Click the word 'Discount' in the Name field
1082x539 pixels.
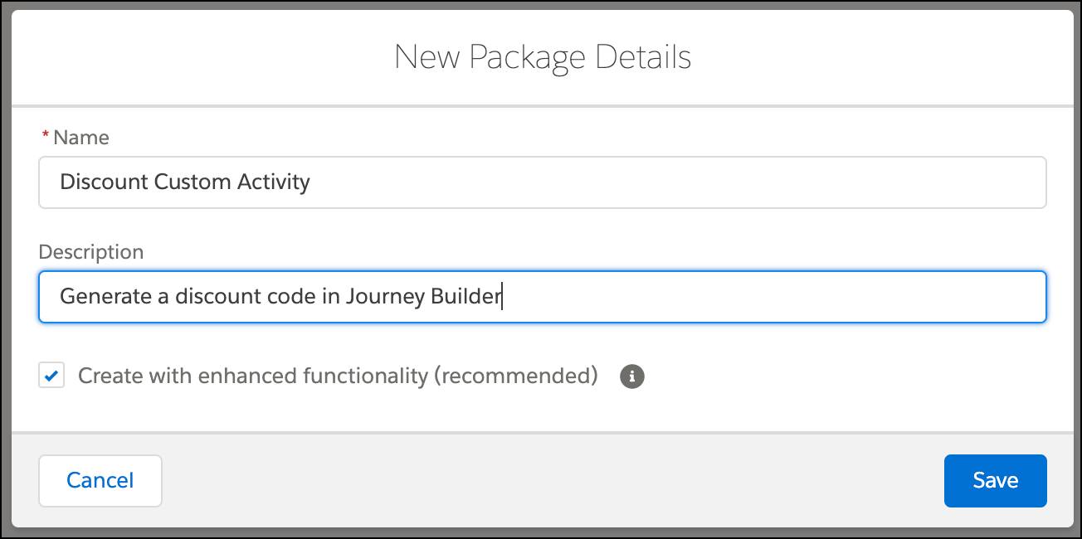104,182
